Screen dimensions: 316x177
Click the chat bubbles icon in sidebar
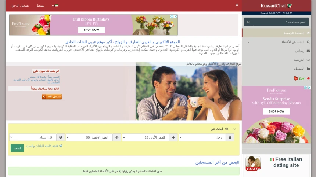pyautogui.click(x=308, y=60)
